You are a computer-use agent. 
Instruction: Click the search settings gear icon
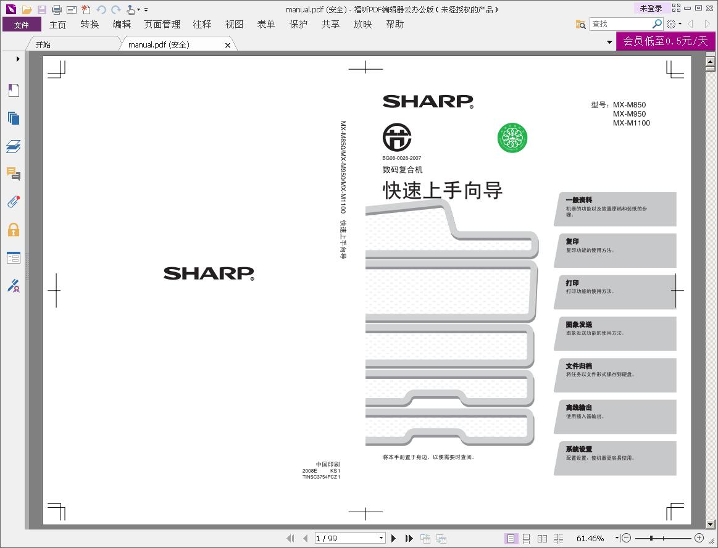coord(671,24)
